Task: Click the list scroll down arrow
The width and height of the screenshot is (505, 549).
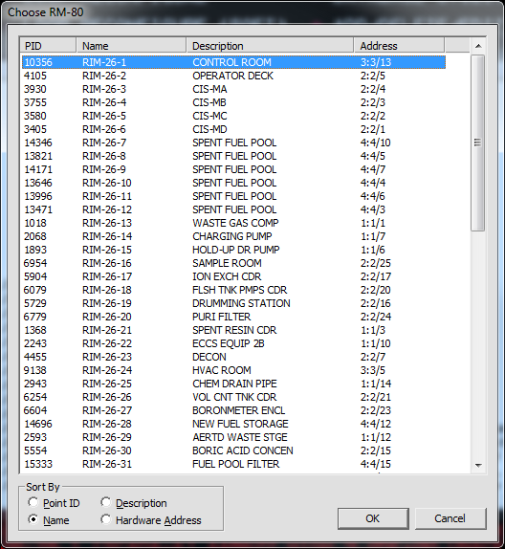Action: click(478, 466)
